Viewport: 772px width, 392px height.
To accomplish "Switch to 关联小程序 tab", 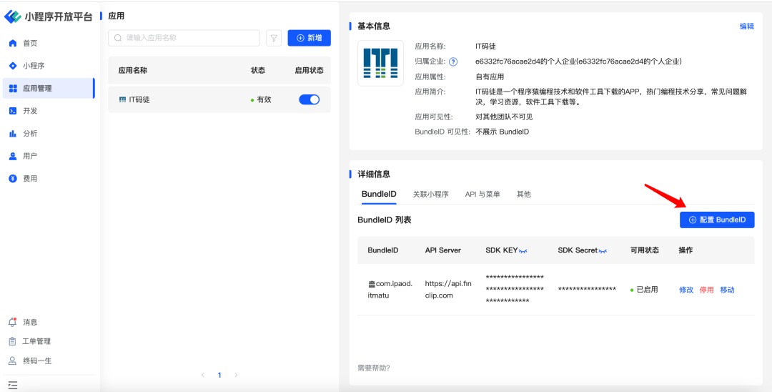I will pyautogui.click(x=430, y=195).
